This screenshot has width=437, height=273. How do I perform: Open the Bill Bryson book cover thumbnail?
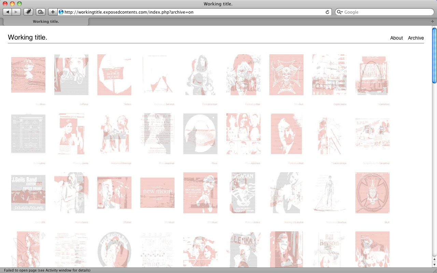329,249
